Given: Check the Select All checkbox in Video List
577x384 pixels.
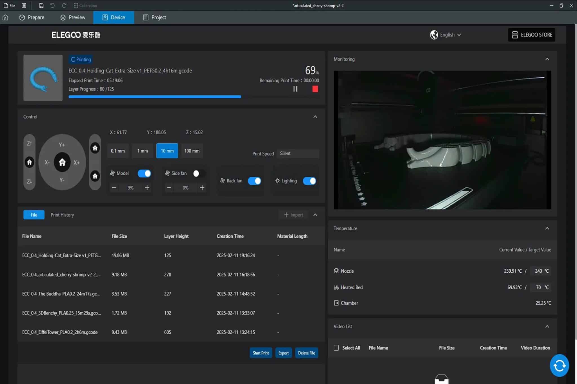Looking at the screenshot, I should [x=336, y=348].
